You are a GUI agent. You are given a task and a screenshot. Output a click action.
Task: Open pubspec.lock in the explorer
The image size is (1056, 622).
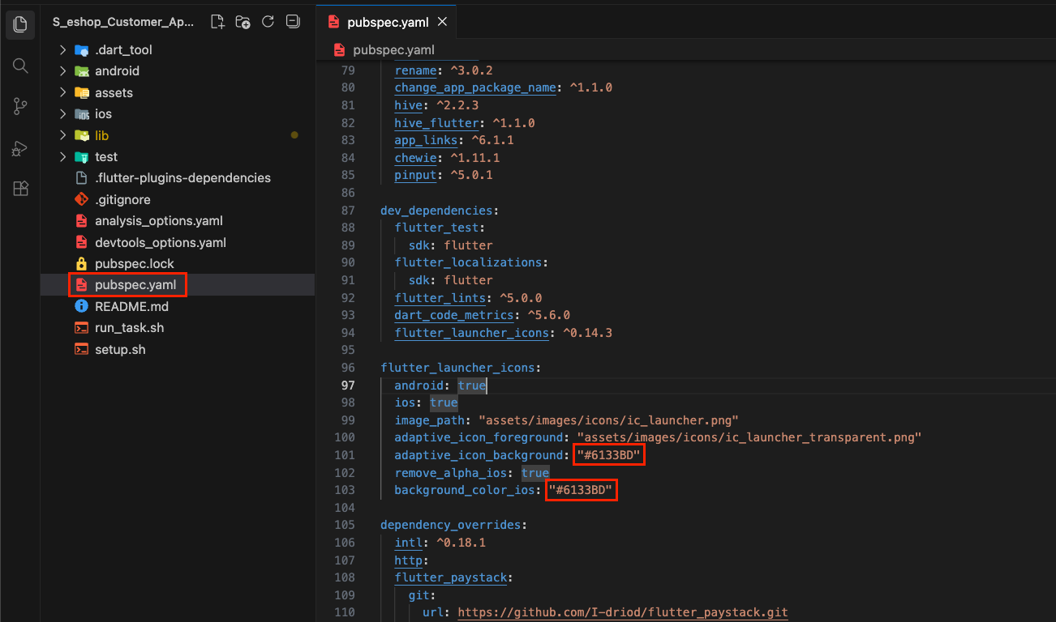coord(134,263)
